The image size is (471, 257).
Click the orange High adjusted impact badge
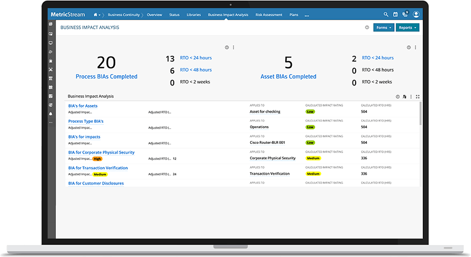[x=97, y=159]
